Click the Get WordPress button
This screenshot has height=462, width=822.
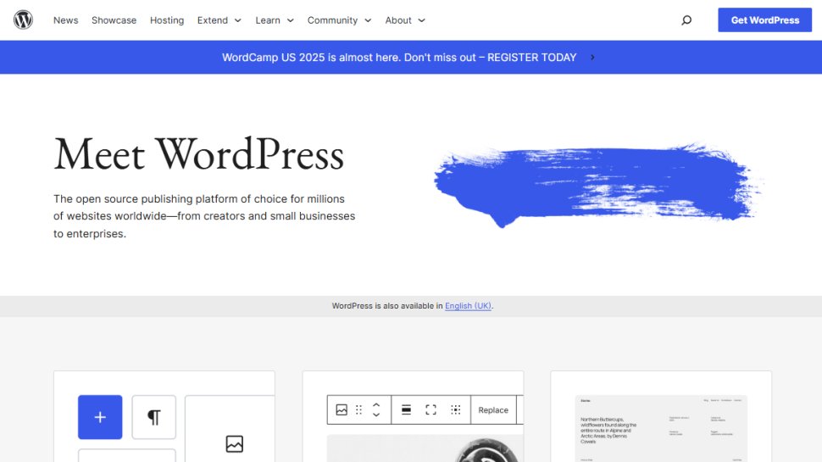click(x=764, y=20)
